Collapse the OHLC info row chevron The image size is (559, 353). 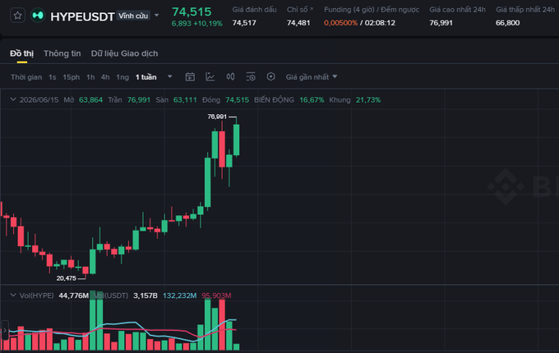coord(13,99)
